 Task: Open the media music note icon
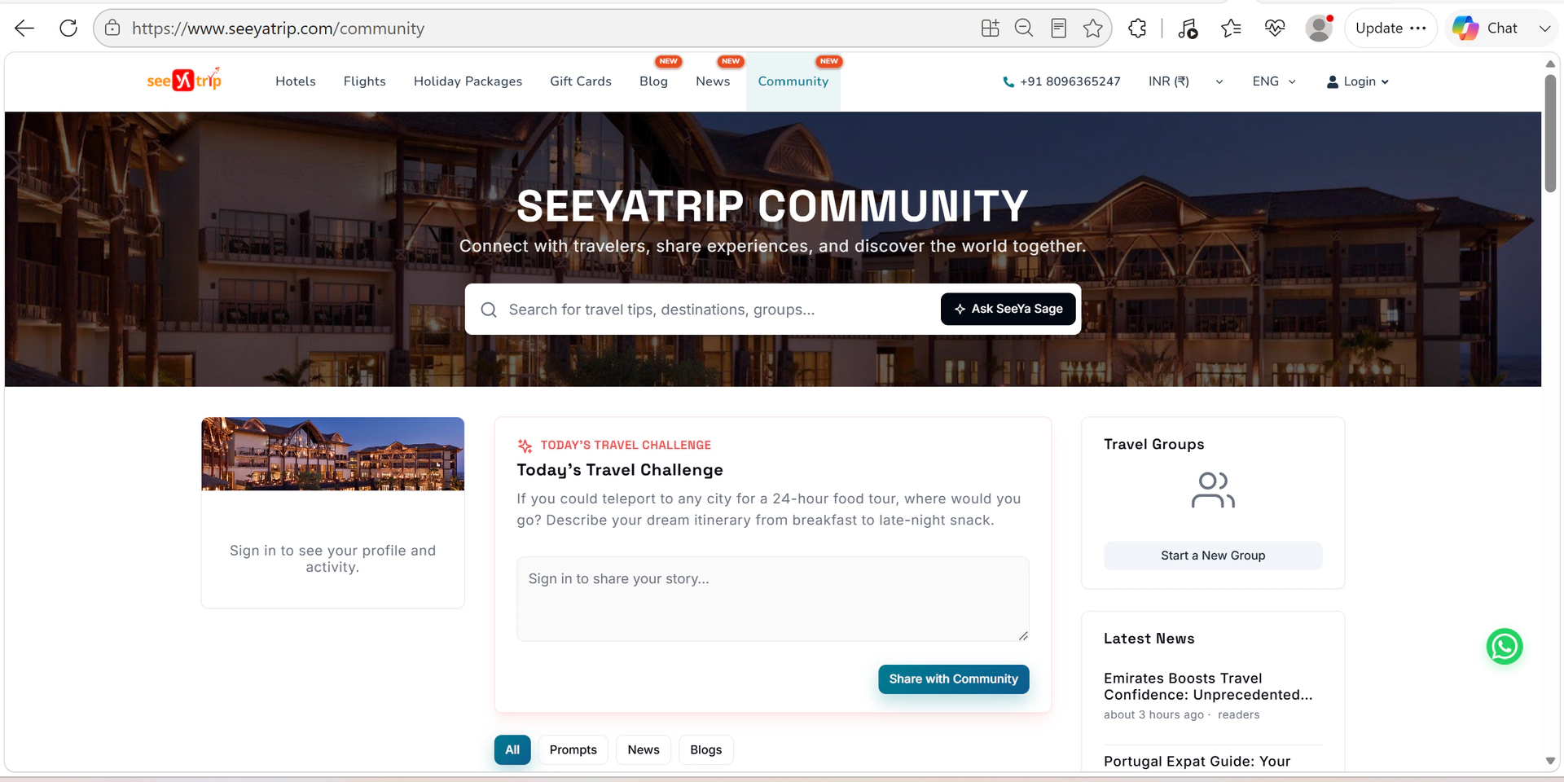[x=1188, y=29]
